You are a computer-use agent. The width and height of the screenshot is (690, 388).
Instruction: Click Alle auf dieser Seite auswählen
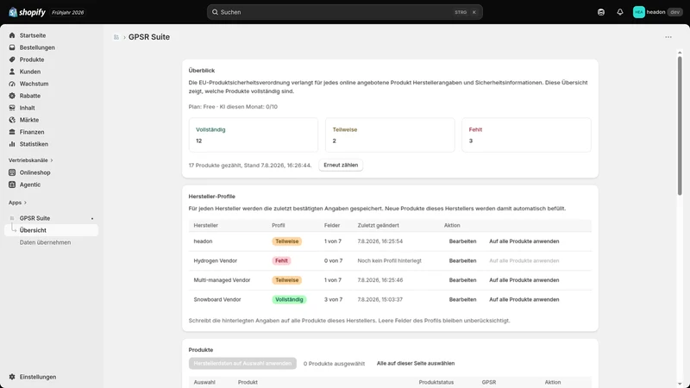click(x=416, y=363)
